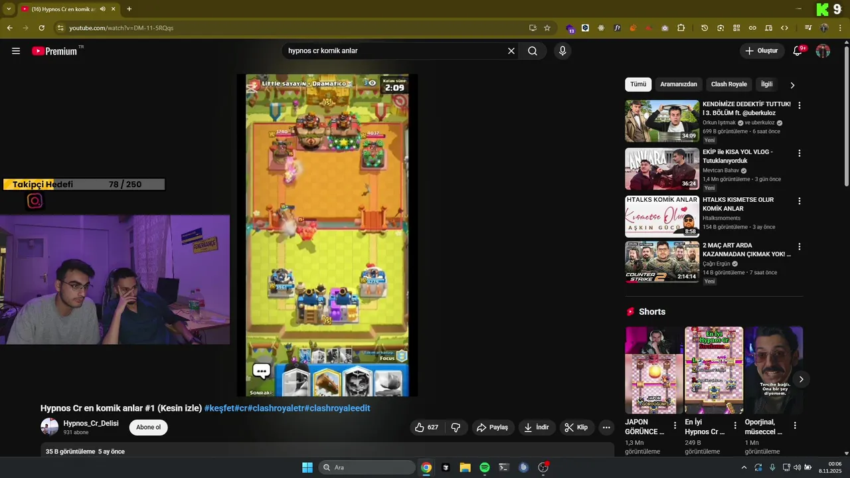This screenshot has width=850, height=478.
Task: Select the İlgili filter chip
Action: point(767,84)
